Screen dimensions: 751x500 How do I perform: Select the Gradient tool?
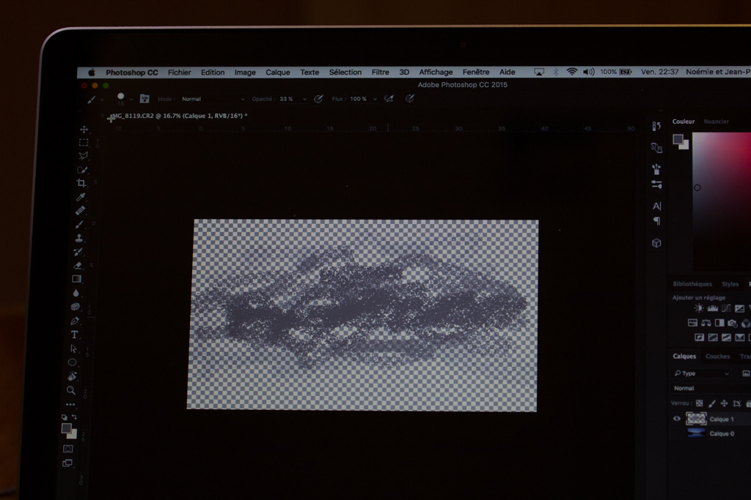(76, 279)
